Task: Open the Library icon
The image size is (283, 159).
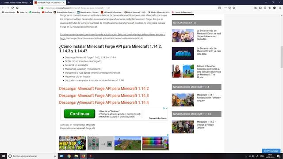Action: [256, 8]
